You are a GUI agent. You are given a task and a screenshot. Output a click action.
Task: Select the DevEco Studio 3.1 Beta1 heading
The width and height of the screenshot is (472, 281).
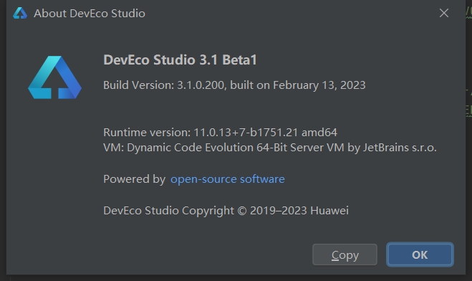tap(180, 59)
